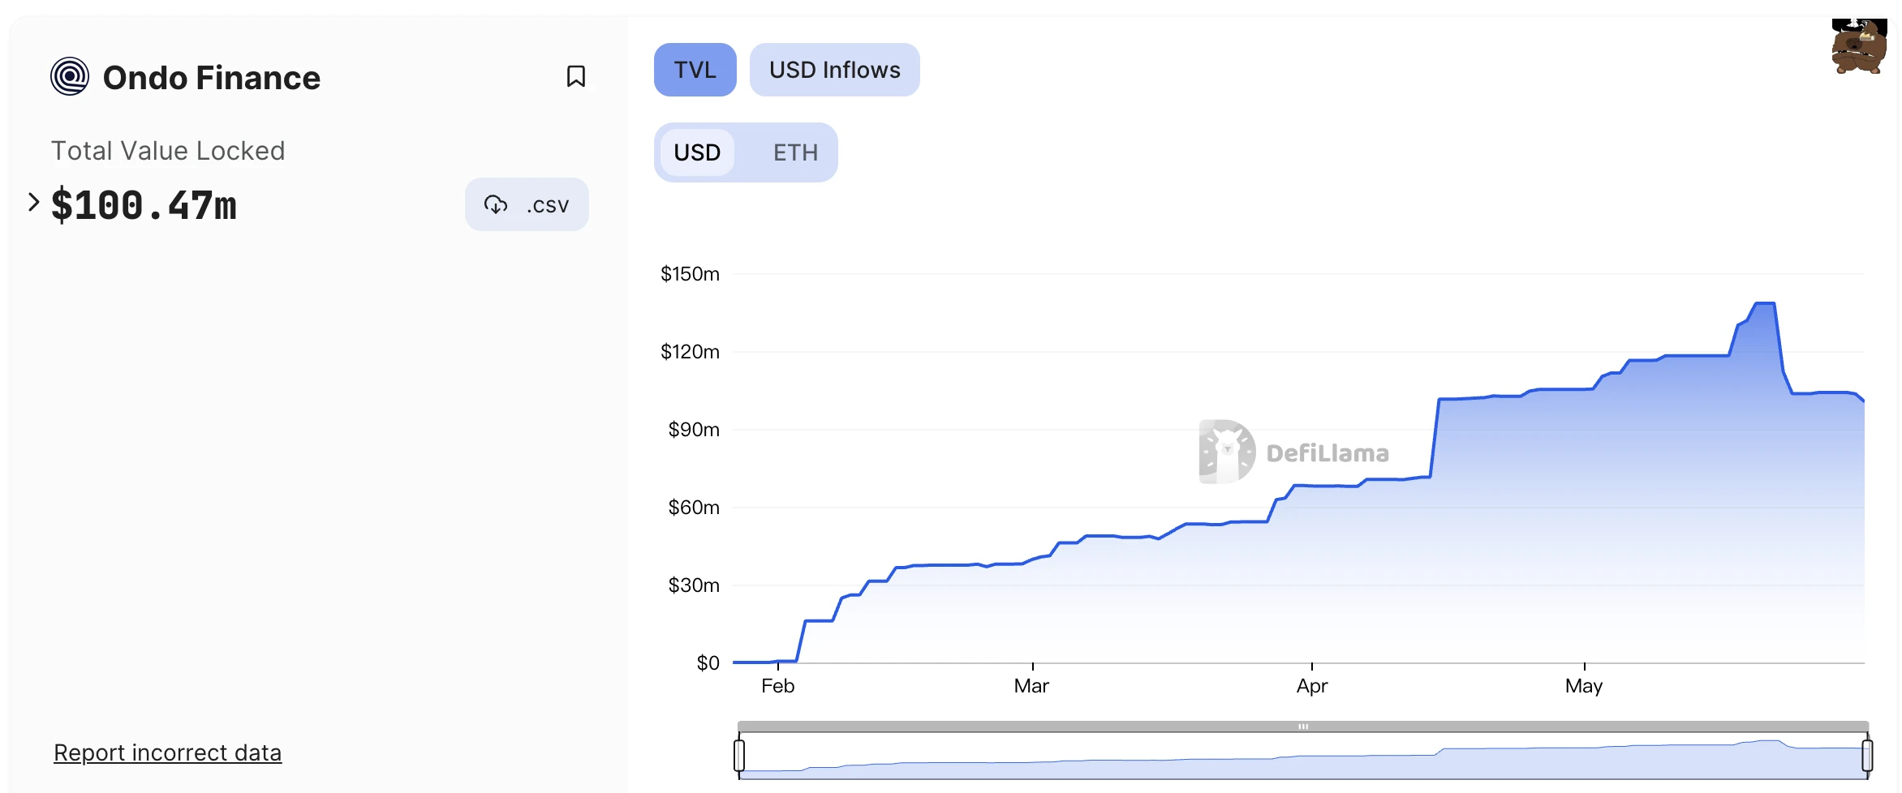This screenshot has width=1902, height=793.
Task: Click the cloud download icon
Action: pyautogui.click(x=496, y=205)
